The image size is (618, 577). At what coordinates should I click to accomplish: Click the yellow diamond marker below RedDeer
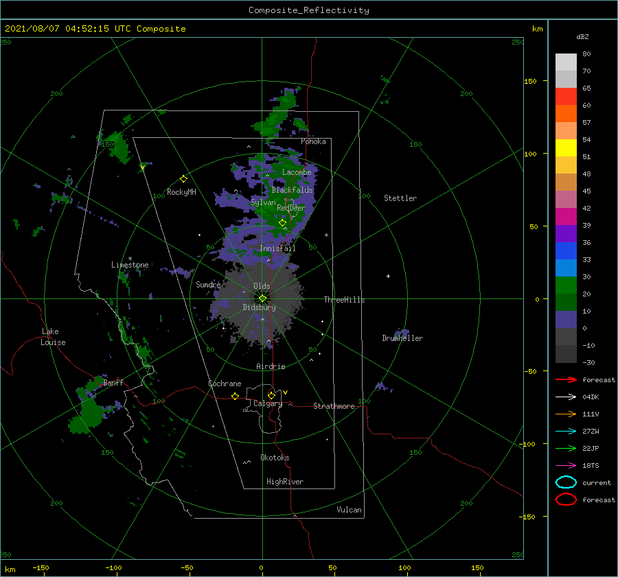pos(282,223)
